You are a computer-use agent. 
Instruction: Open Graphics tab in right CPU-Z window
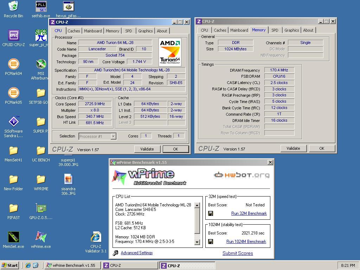click(291, 30)
